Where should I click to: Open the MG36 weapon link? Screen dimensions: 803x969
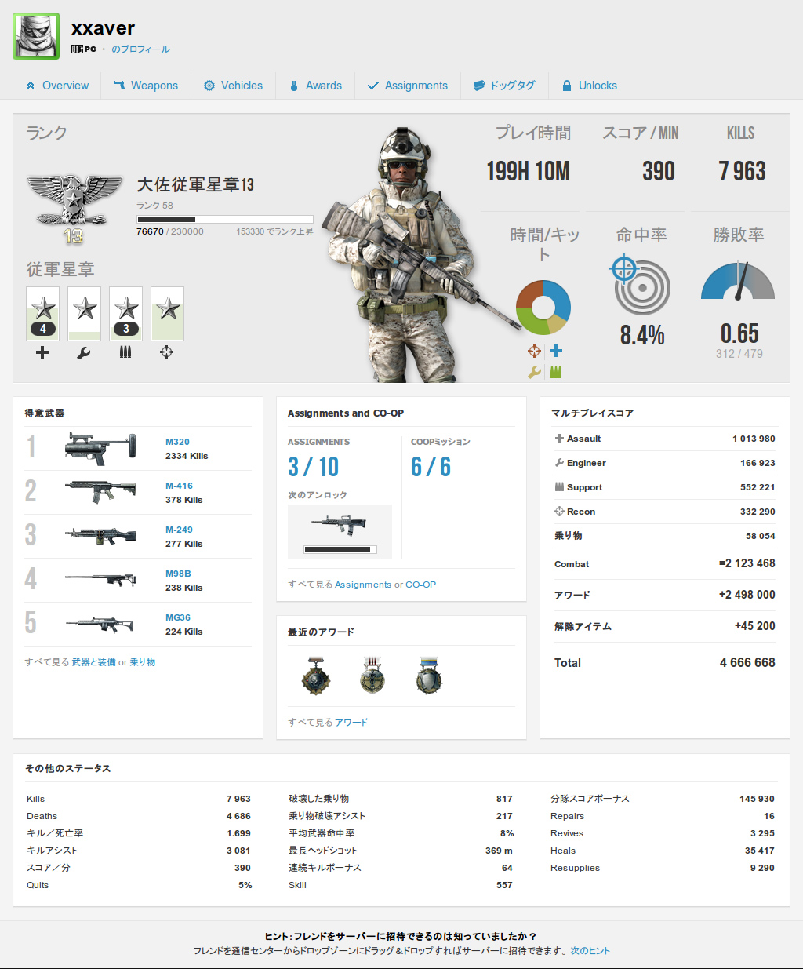178,617
